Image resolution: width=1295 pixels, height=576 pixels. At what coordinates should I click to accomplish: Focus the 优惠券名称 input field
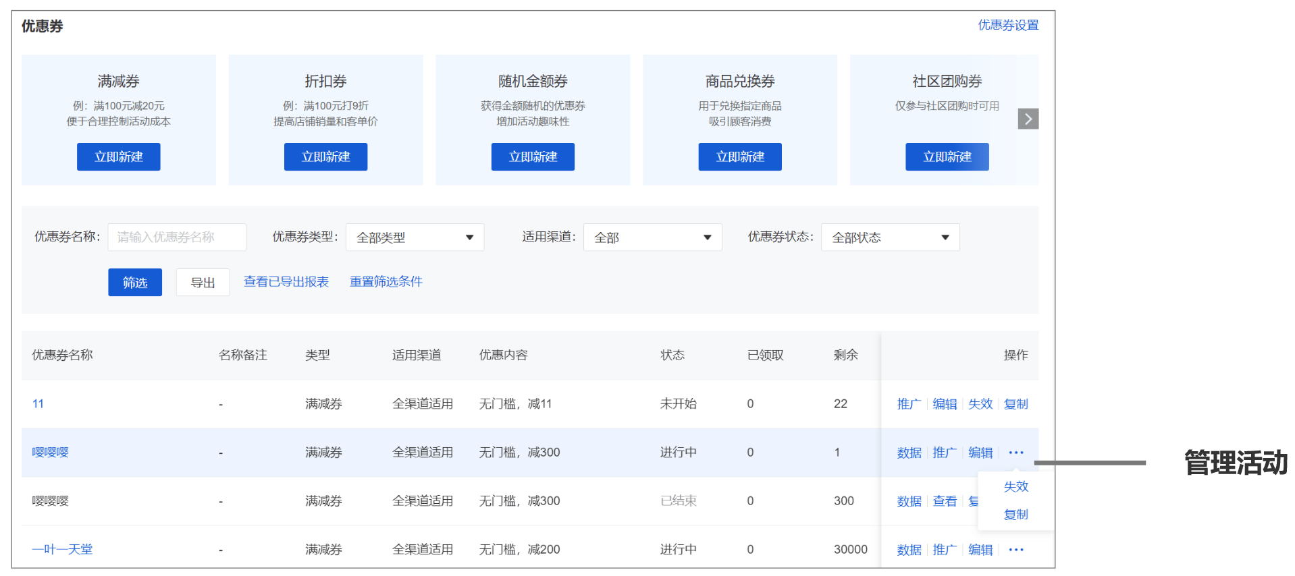(x=177, y=237)
